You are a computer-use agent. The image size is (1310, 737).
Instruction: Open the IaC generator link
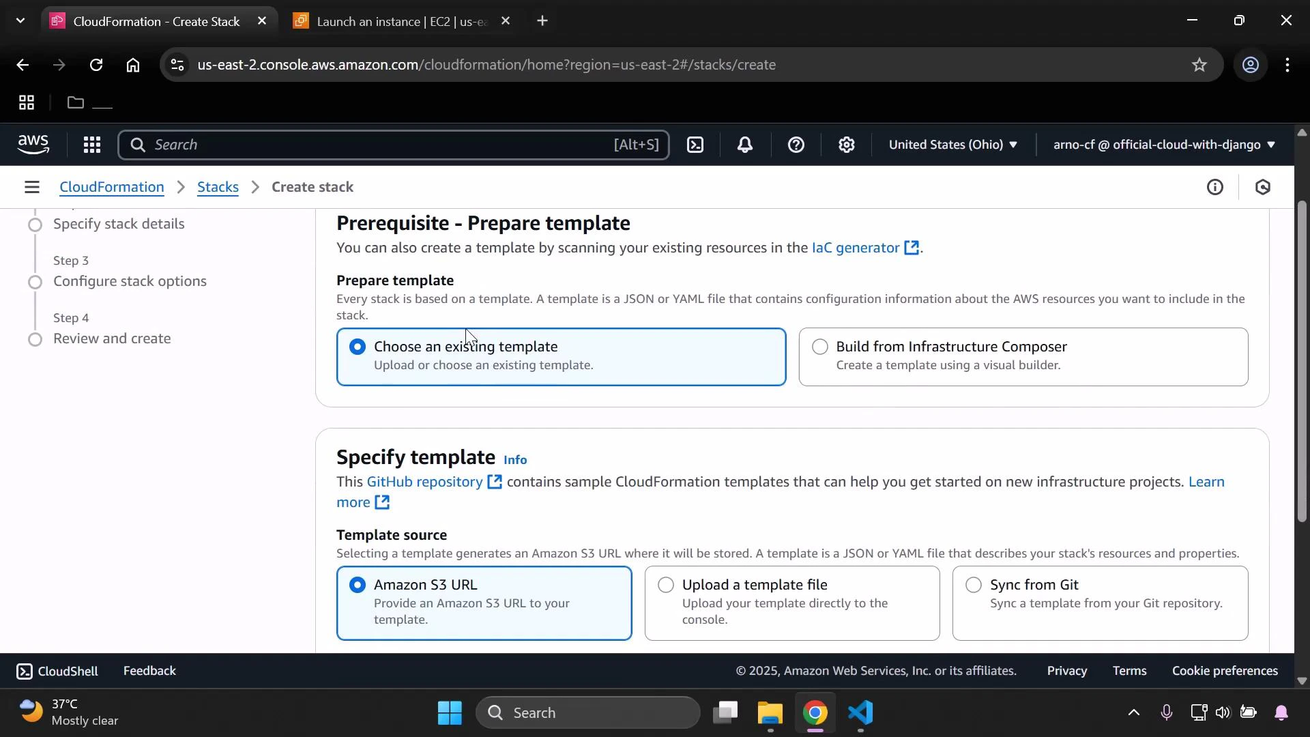tap(856, 248)
